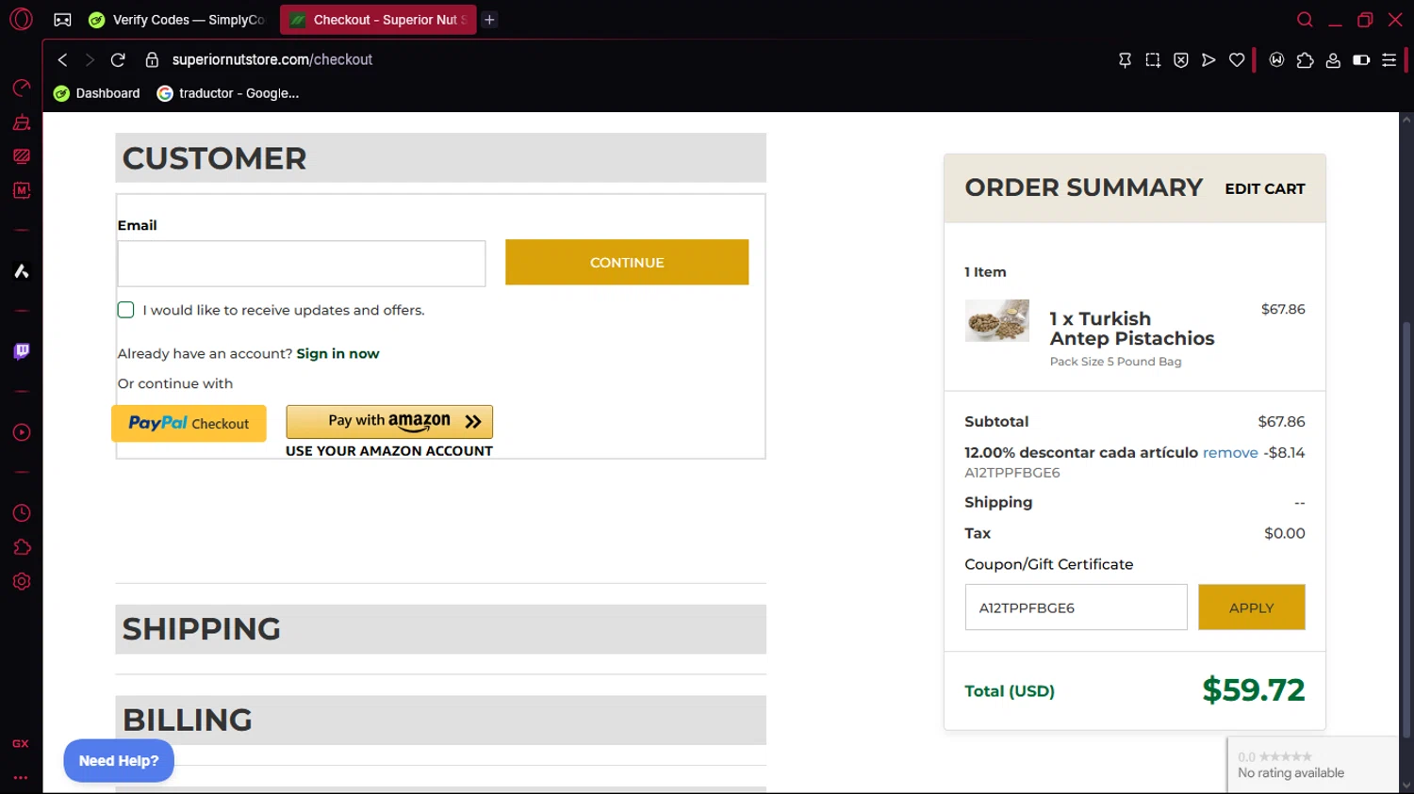The image size is (1414, 794).
Task: Click APPLY coupon button
Action: coord(1252,608)
